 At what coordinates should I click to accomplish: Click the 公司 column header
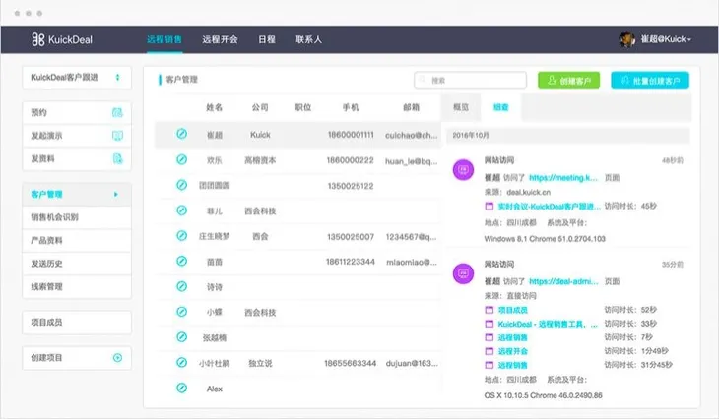260,107
